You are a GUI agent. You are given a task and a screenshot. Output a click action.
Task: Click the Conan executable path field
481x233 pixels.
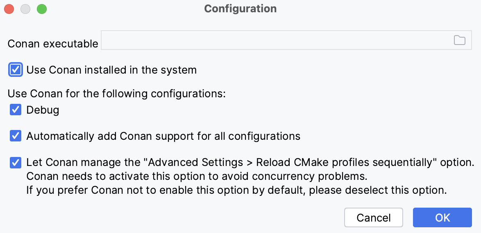click(275, 40)
